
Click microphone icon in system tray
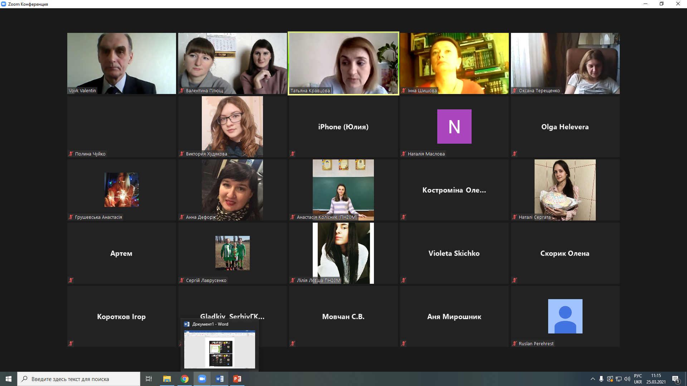coord(601,379)
